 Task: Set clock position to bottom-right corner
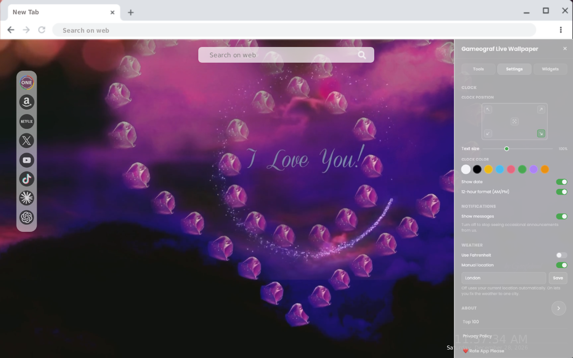coord(541,133)
